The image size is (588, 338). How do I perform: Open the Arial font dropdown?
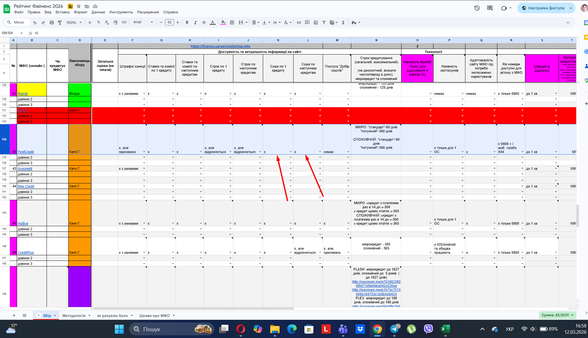(x=143, y=22)
